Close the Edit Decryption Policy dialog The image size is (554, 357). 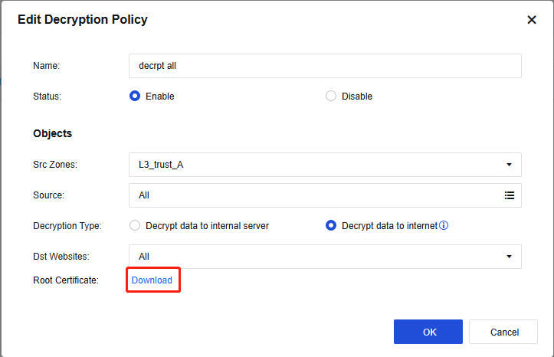tap(532, 20)
